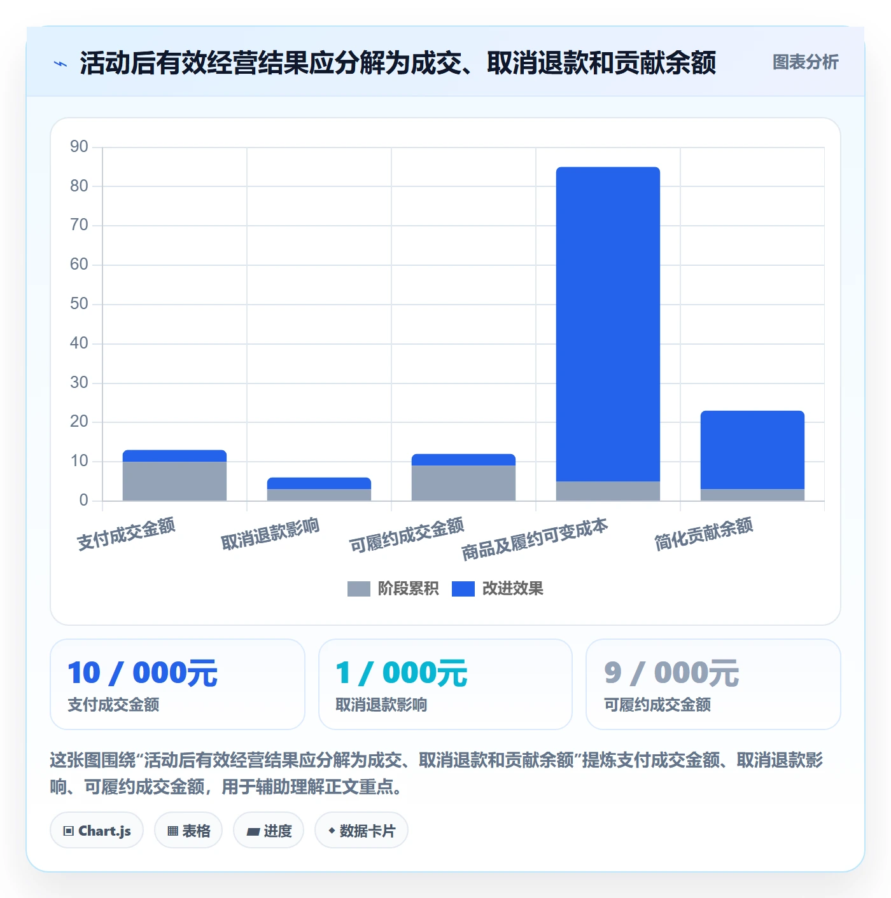This screenshot has height=898, width=891.
Task: Click the square icon in Chart.js tag
Action: coord(69,831)
